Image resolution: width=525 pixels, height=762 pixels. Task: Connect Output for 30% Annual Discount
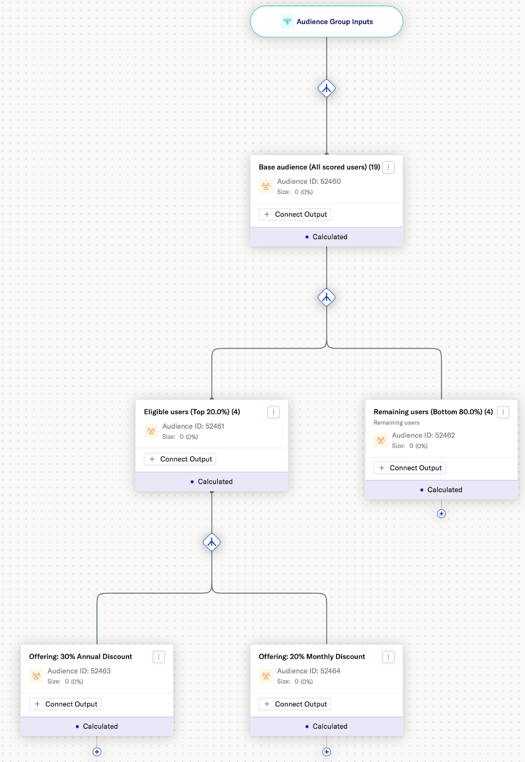point(65,704)
